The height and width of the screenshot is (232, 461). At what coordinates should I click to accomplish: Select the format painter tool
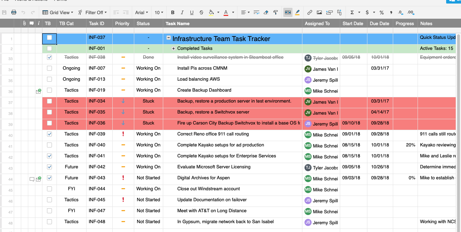(276, 12)
